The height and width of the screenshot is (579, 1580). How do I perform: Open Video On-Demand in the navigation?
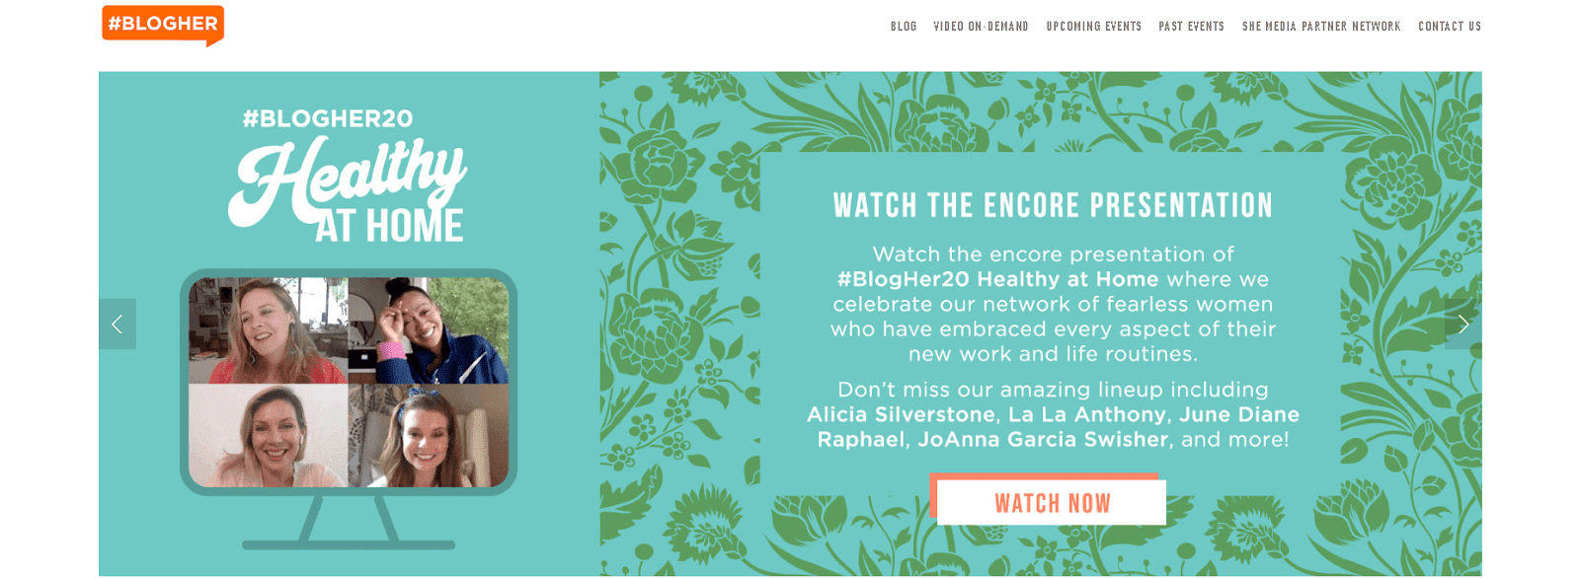coord(981,27)
